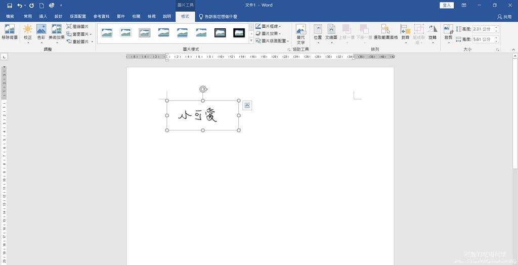Undo the last action
This screenshot has width=518, height=265.
tap(20, 6)
